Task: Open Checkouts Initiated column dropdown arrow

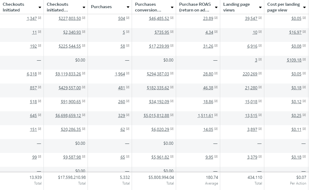Action: click(x=40, y=7)
